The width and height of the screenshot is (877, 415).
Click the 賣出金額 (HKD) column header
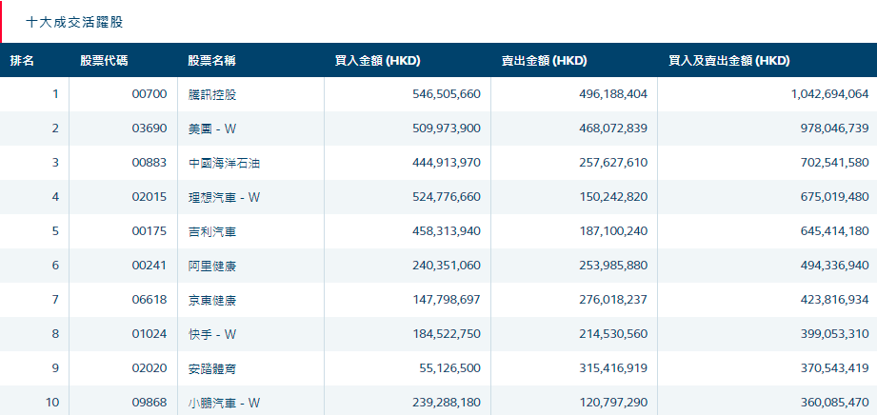pyautogui.click(x=545, y=61)
